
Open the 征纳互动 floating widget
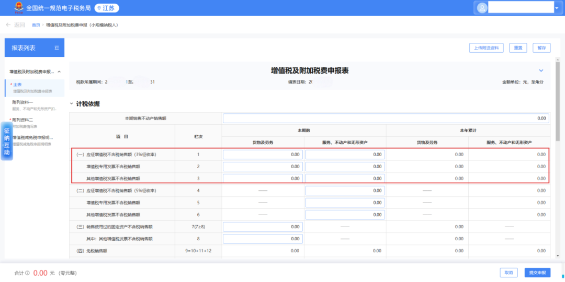(7, 142)
